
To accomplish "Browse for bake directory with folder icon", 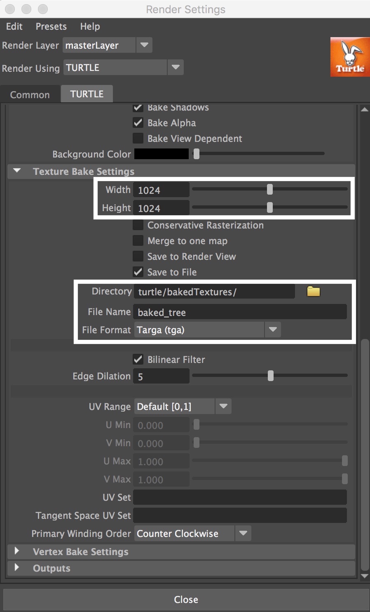I will (314, 292).
